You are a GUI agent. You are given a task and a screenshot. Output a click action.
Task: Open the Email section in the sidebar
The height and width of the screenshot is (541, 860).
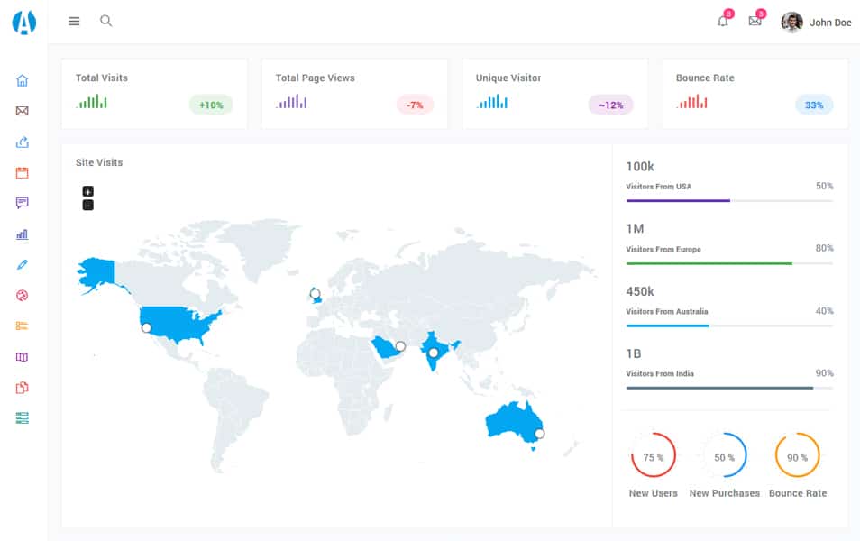[22, 111]
